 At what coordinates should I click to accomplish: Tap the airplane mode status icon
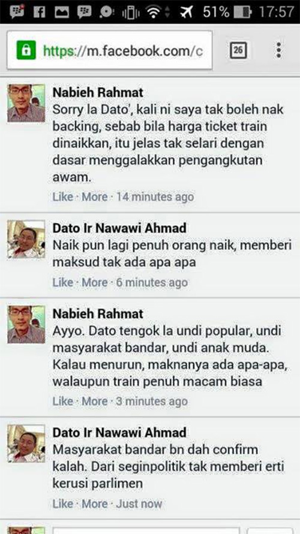pos(187,12)
